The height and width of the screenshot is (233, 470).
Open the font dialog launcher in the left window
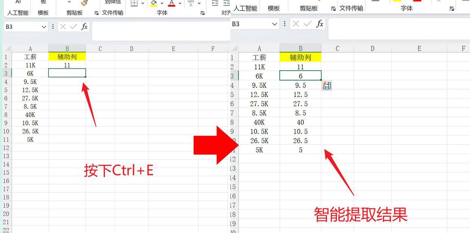203,13
